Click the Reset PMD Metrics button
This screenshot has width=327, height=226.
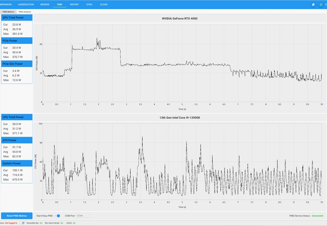pyautogui.click(x=17, y=216)
